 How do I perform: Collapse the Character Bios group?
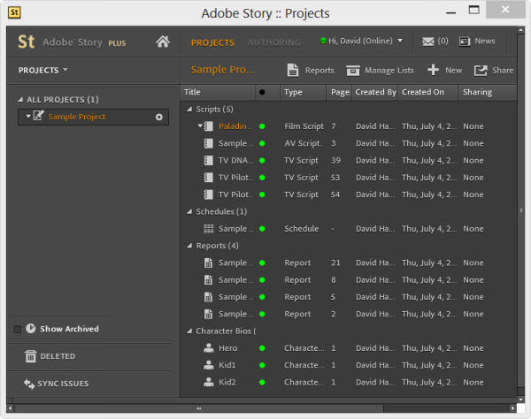click(189, 331)
